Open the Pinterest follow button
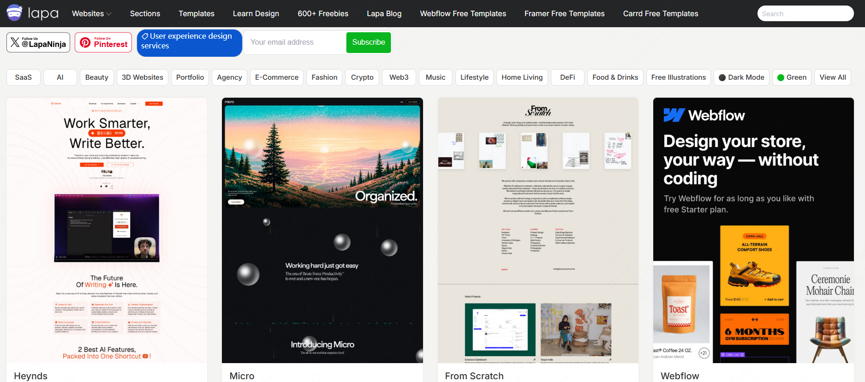The image size is (865, 382). [103, 42]
